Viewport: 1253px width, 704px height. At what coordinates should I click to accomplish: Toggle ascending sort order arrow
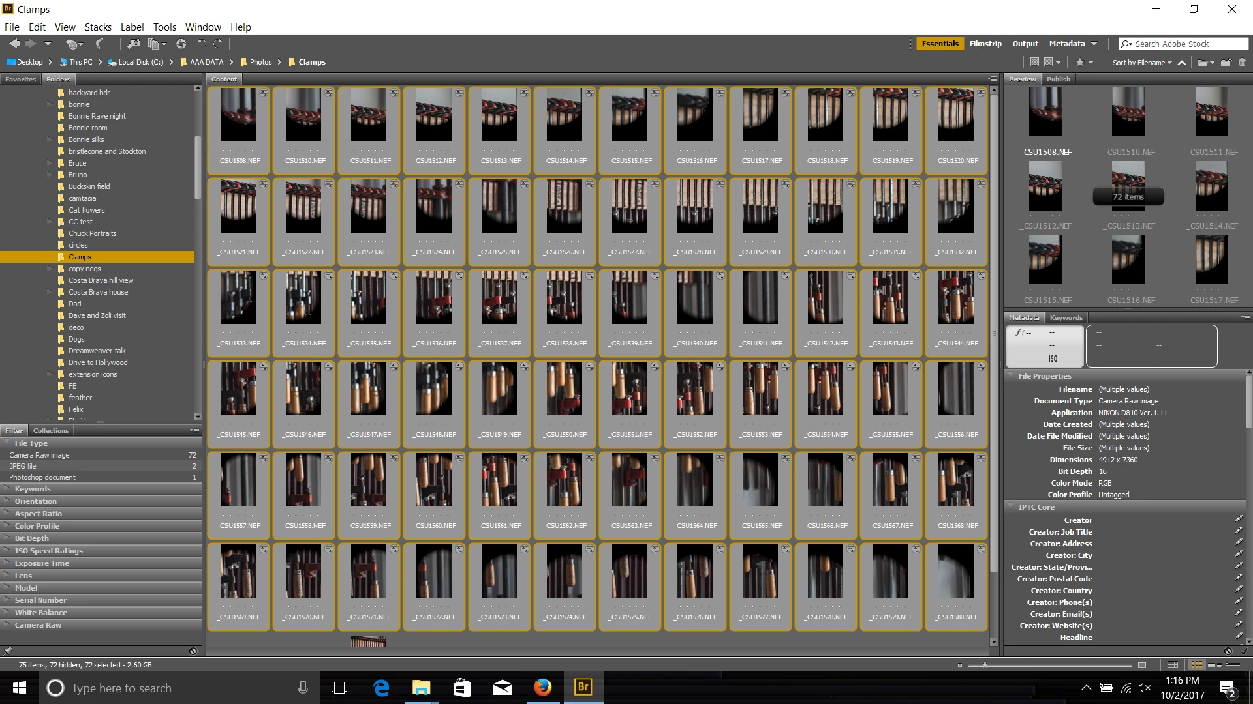coord(1182,63)
